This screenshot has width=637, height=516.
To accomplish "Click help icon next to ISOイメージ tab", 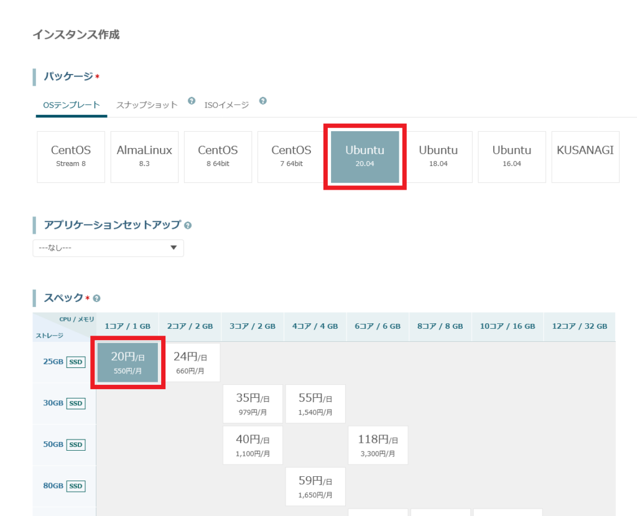I will click(x=263, y=101).
